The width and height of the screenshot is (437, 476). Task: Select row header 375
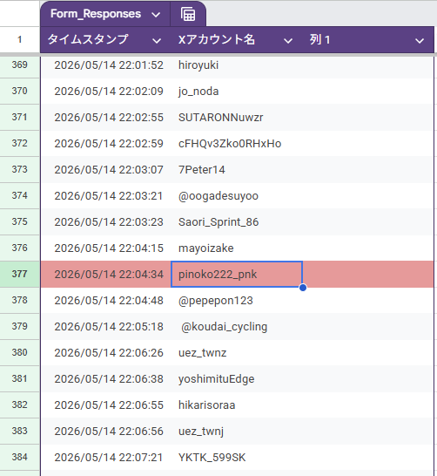20,221
